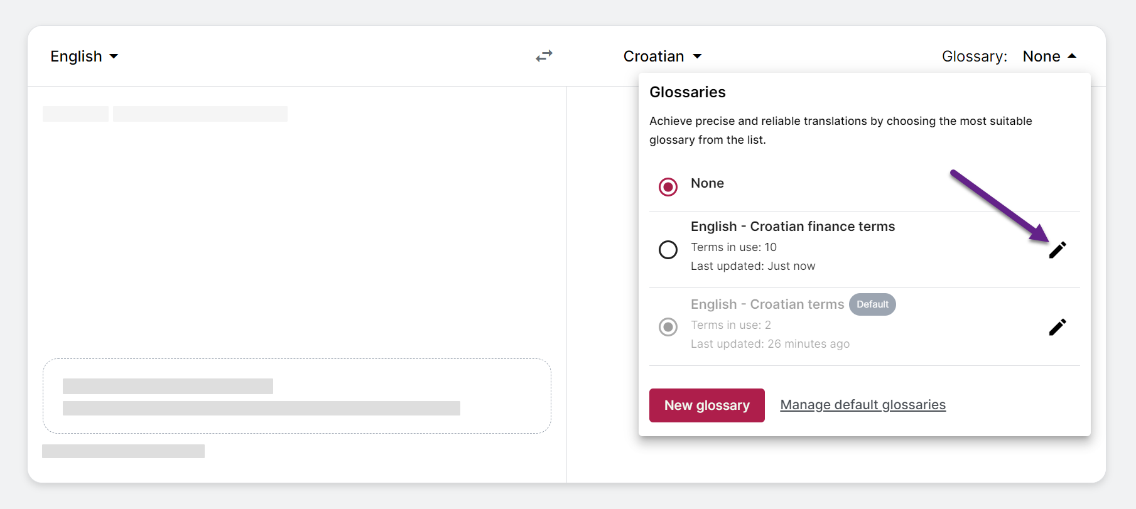The height and width of the screenshot is (509, 1136).
Task: Create a New glossary
Action: [707, 405]
